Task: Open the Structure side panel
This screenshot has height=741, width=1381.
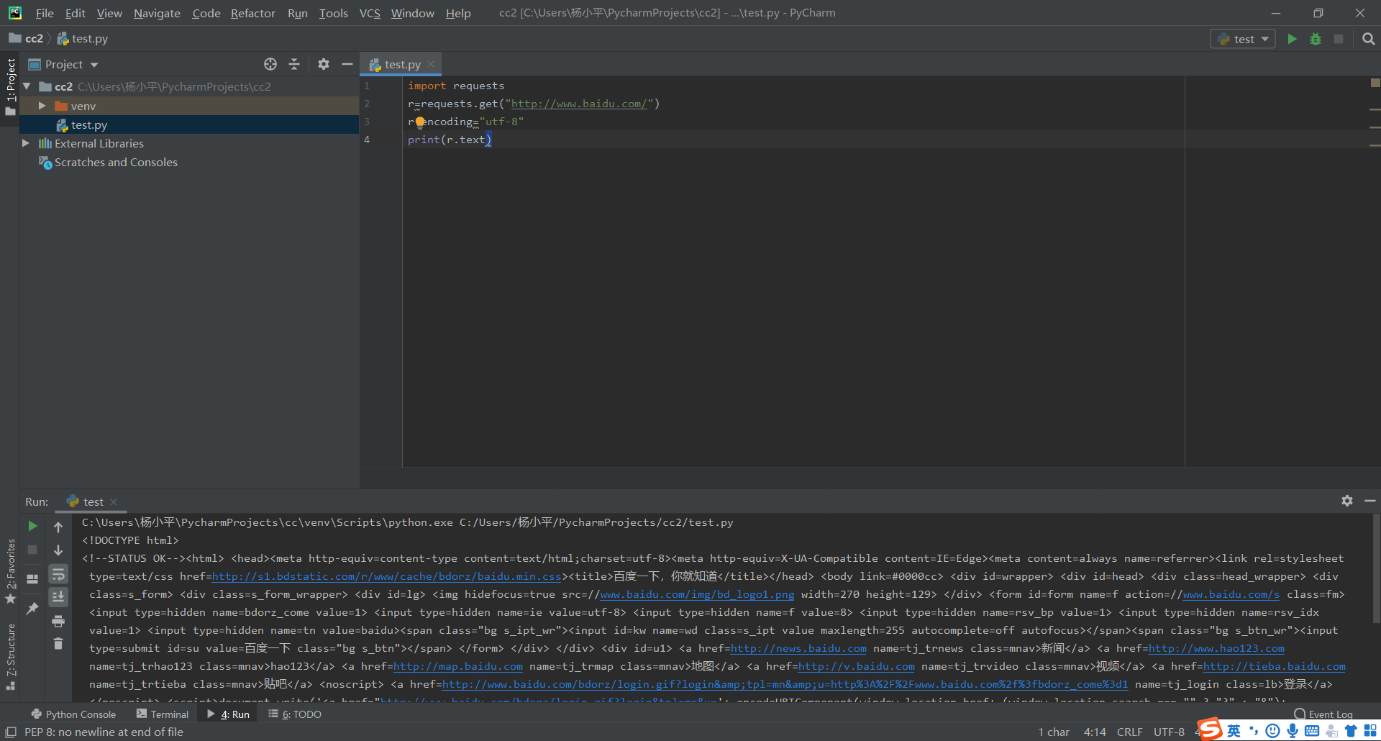Action: (x=11, y=658)
